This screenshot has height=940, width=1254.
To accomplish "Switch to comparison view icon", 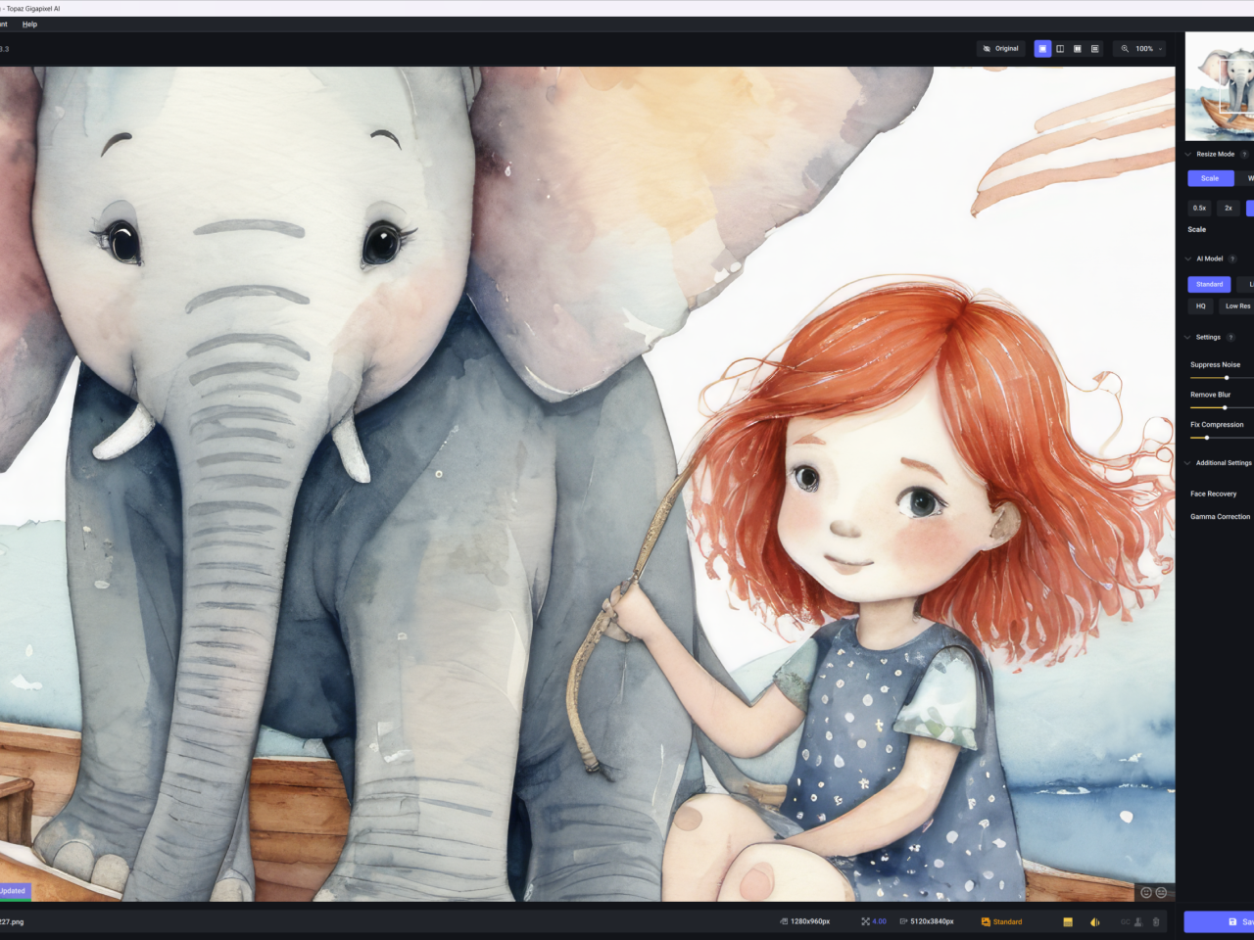I will pyautogui.click(x=1095, y=49).
